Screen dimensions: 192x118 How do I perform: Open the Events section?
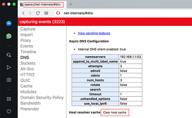click(x=26, y=46)
